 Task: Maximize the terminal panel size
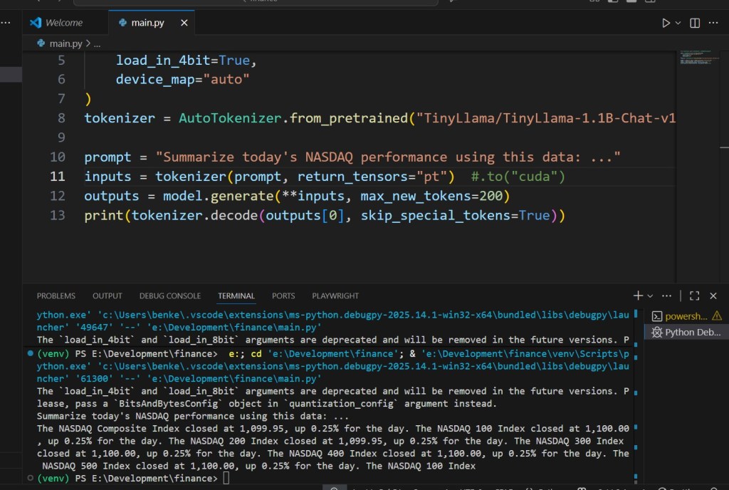694,296
